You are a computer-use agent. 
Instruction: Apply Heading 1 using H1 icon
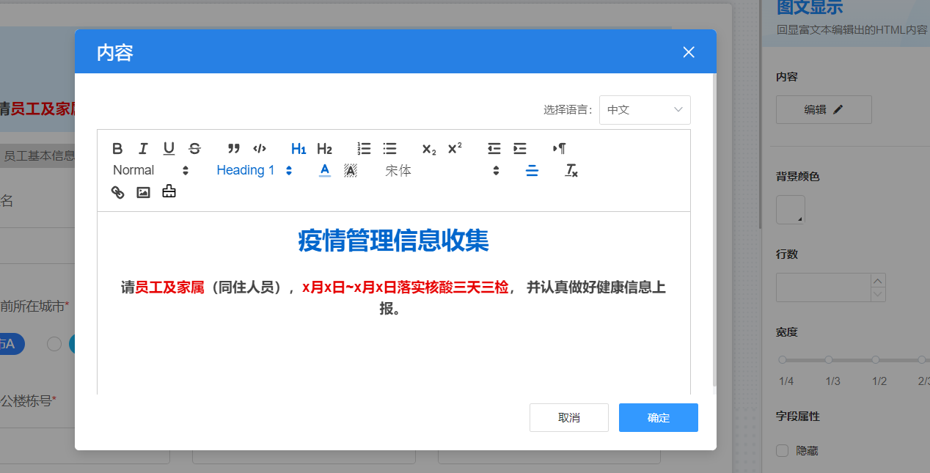coord(299,149)
